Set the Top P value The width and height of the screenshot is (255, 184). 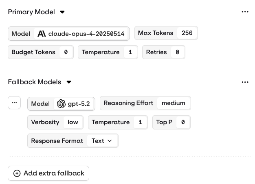tap(183, 122)
